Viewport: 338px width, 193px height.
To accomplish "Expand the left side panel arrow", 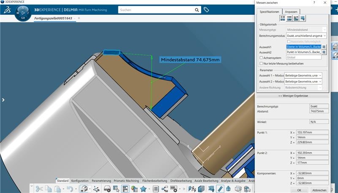I will click(3, 100).
